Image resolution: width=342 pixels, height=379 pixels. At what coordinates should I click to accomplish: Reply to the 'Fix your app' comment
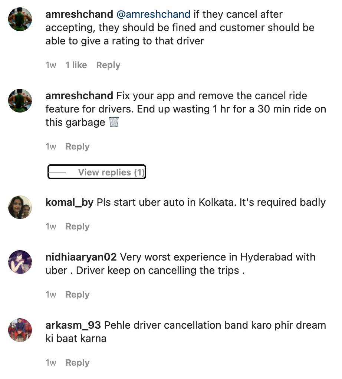pyautogui.click(x=78, y=147)
